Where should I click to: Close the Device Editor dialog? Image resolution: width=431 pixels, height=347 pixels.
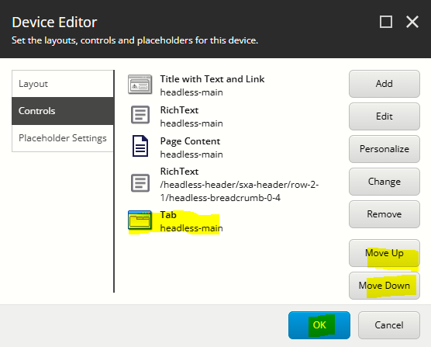[x=412, y=22]
